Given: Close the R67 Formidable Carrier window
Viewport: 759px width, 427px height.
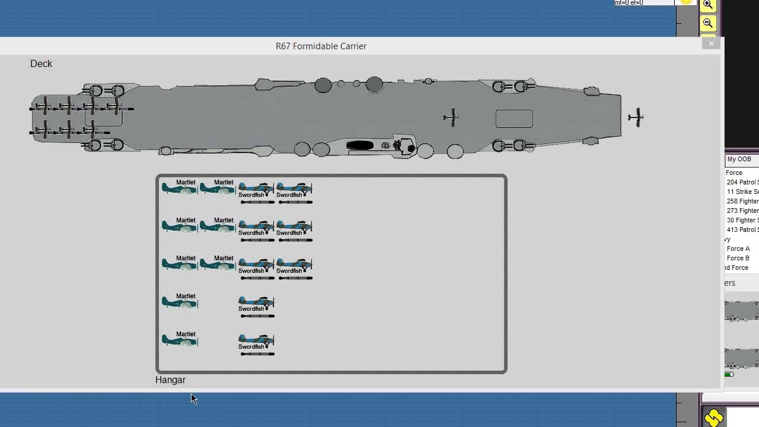Looking at the screenshot, I should [712, 43].
